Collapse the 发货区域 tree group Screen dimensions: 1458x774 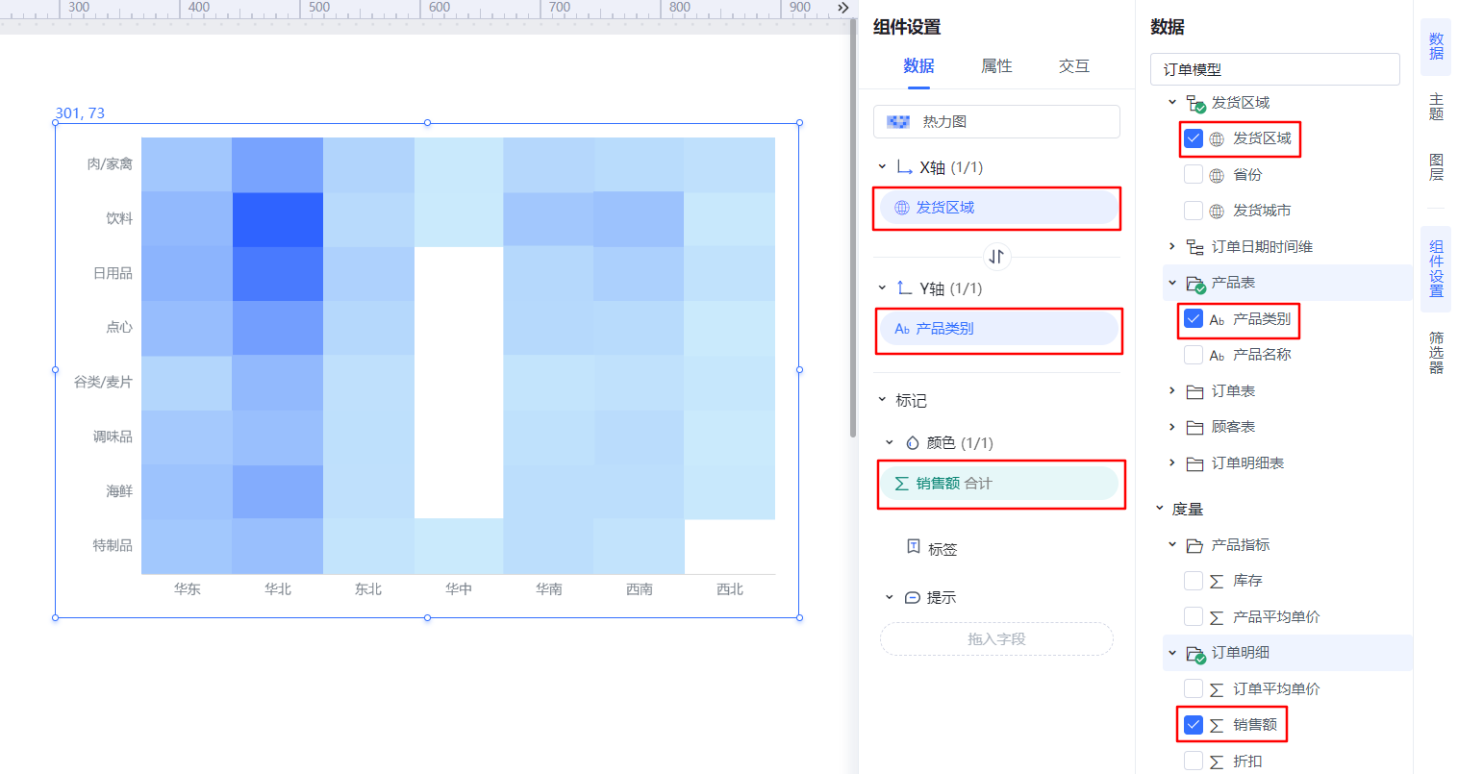(x=1172, y=102)
